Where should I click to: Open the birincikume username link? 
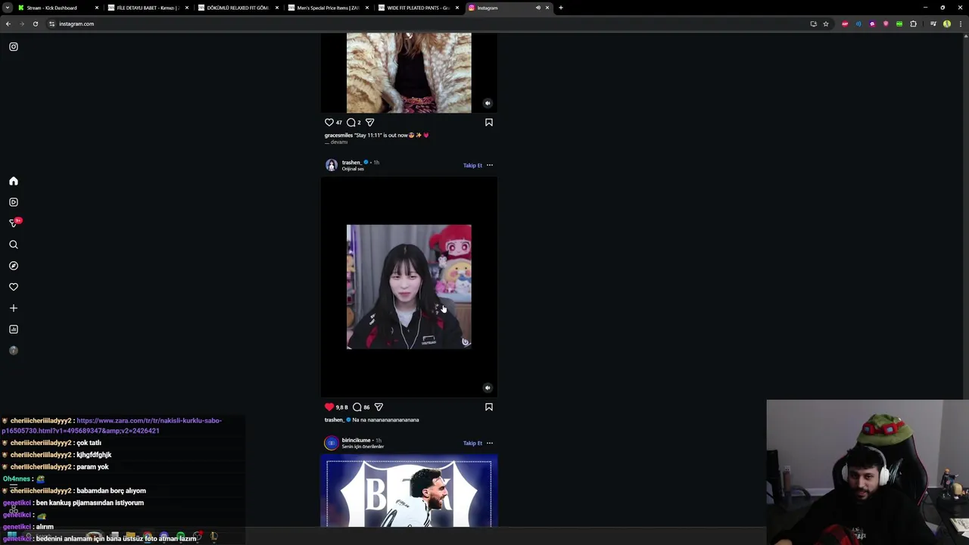point(356,440)
